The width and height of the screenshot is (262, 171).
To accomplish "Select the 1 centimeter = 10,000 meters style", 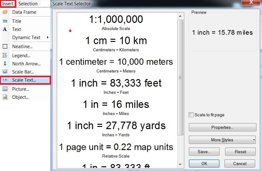I will pos(116,65).
